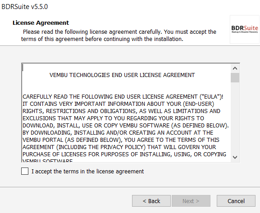Image resolution: width=260 pixels, height=213 pixels.
Task: Click the 'CAREFULLY READ THE FOLLOWING' line
Action: click(123, 97)
